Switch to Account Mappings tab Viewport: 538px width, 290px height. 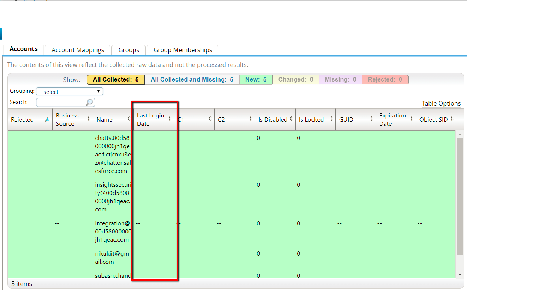coord(78,50)
